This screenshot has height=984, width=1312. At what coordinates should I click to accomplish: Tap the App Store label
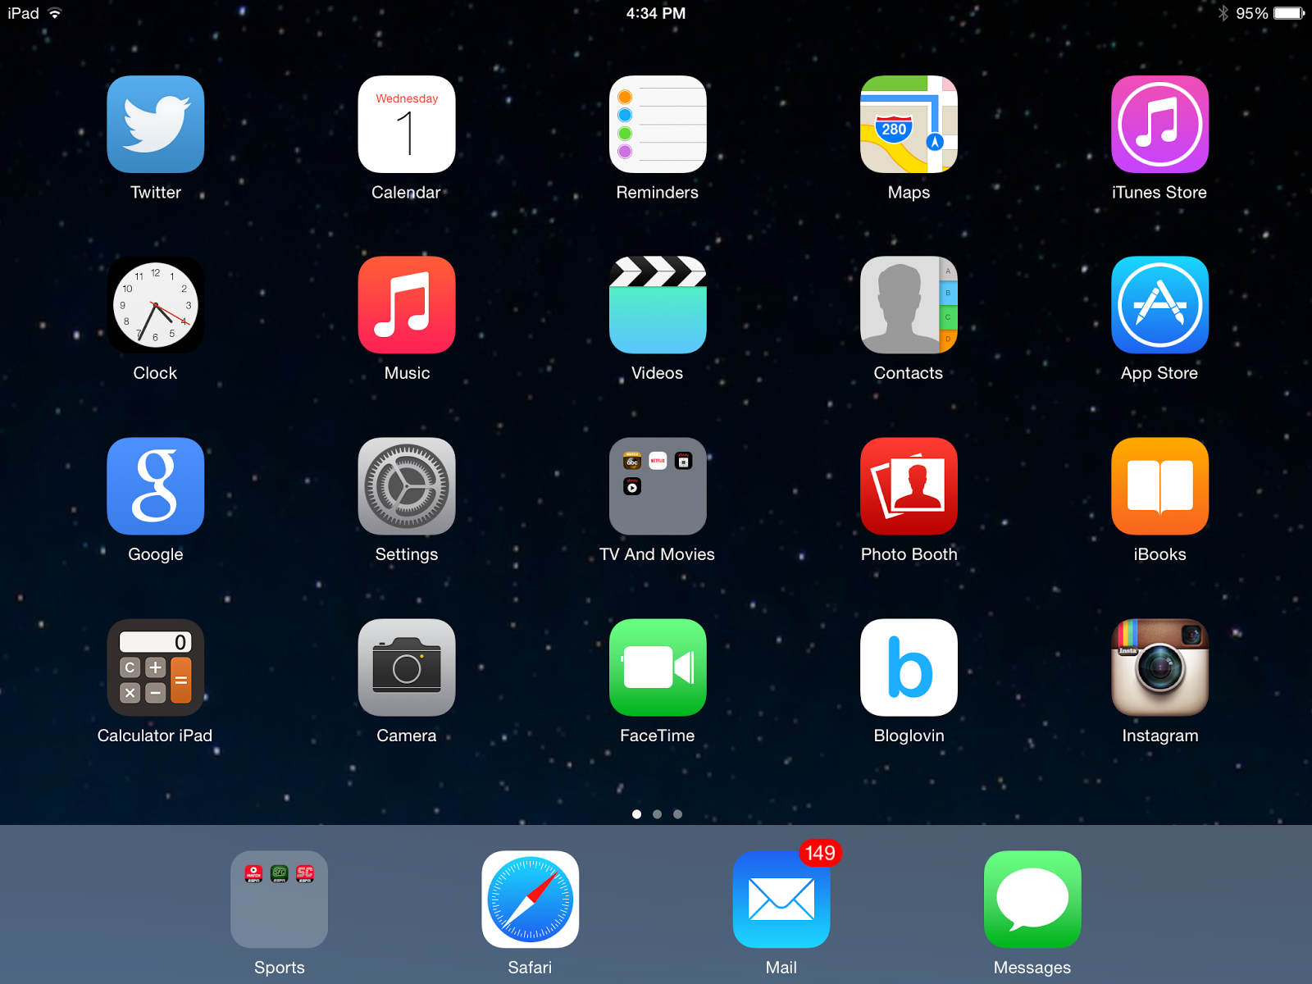point(1159,373)
